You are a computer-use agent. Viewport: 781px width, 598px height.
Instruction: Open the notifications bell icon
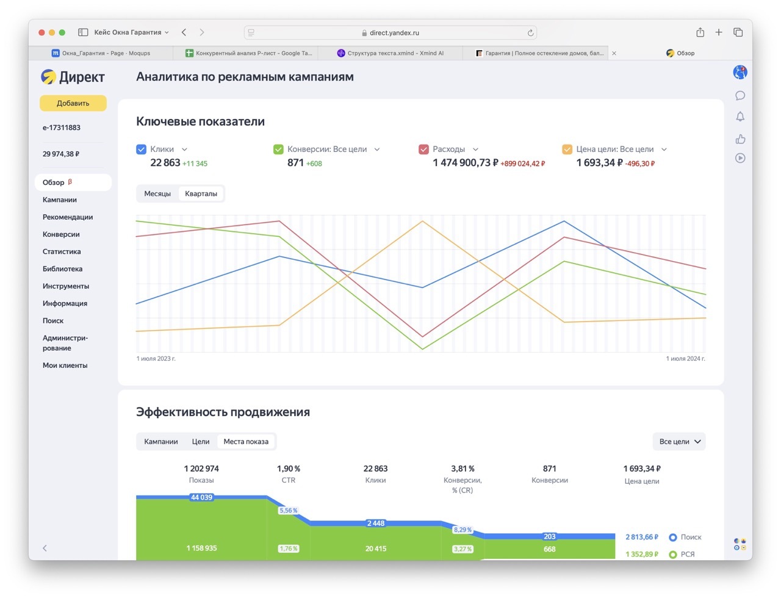[740, 117]
